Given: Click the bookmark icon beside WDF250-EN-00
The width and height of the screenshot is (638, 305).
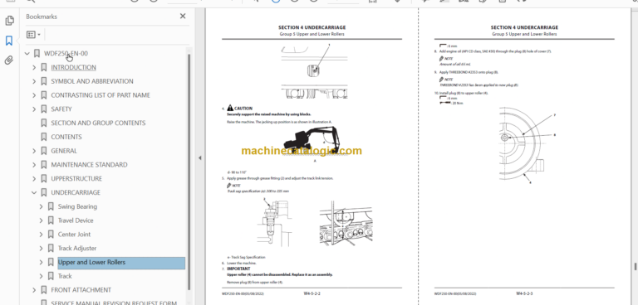Looking at the screenshot, I should coord(37,53).
